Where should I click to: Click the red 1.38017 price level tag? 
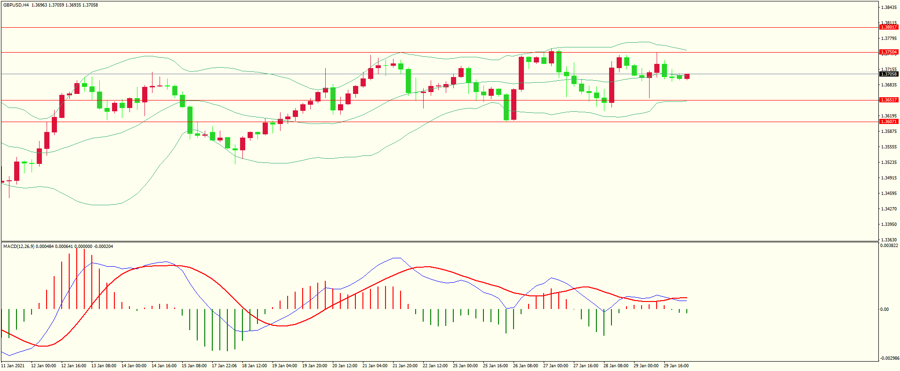click(889, 27)
